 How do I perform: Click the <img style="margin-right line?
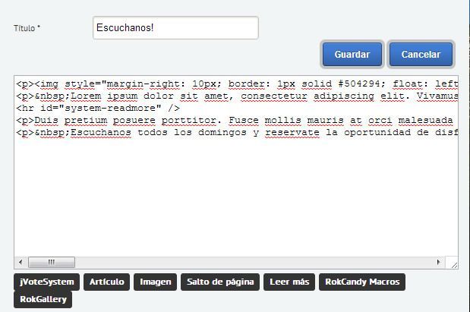point(237,84)
